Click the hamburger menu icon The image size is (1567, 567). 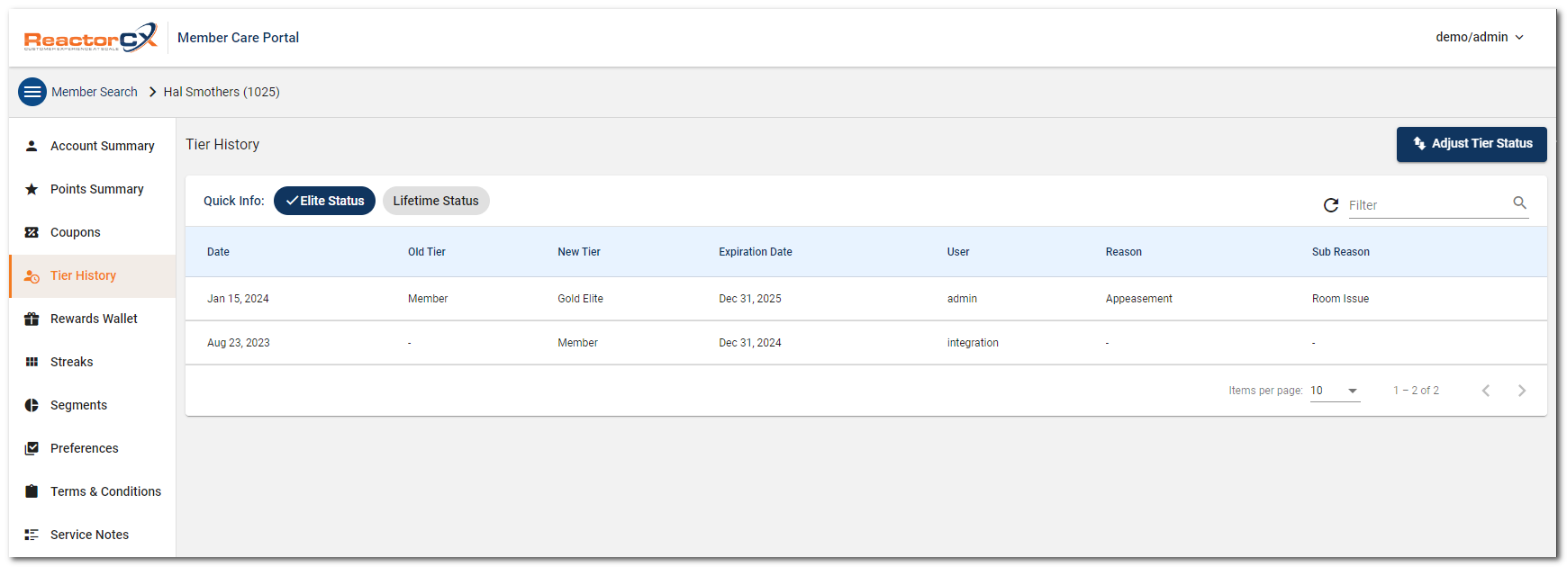(x=32, y=92)
